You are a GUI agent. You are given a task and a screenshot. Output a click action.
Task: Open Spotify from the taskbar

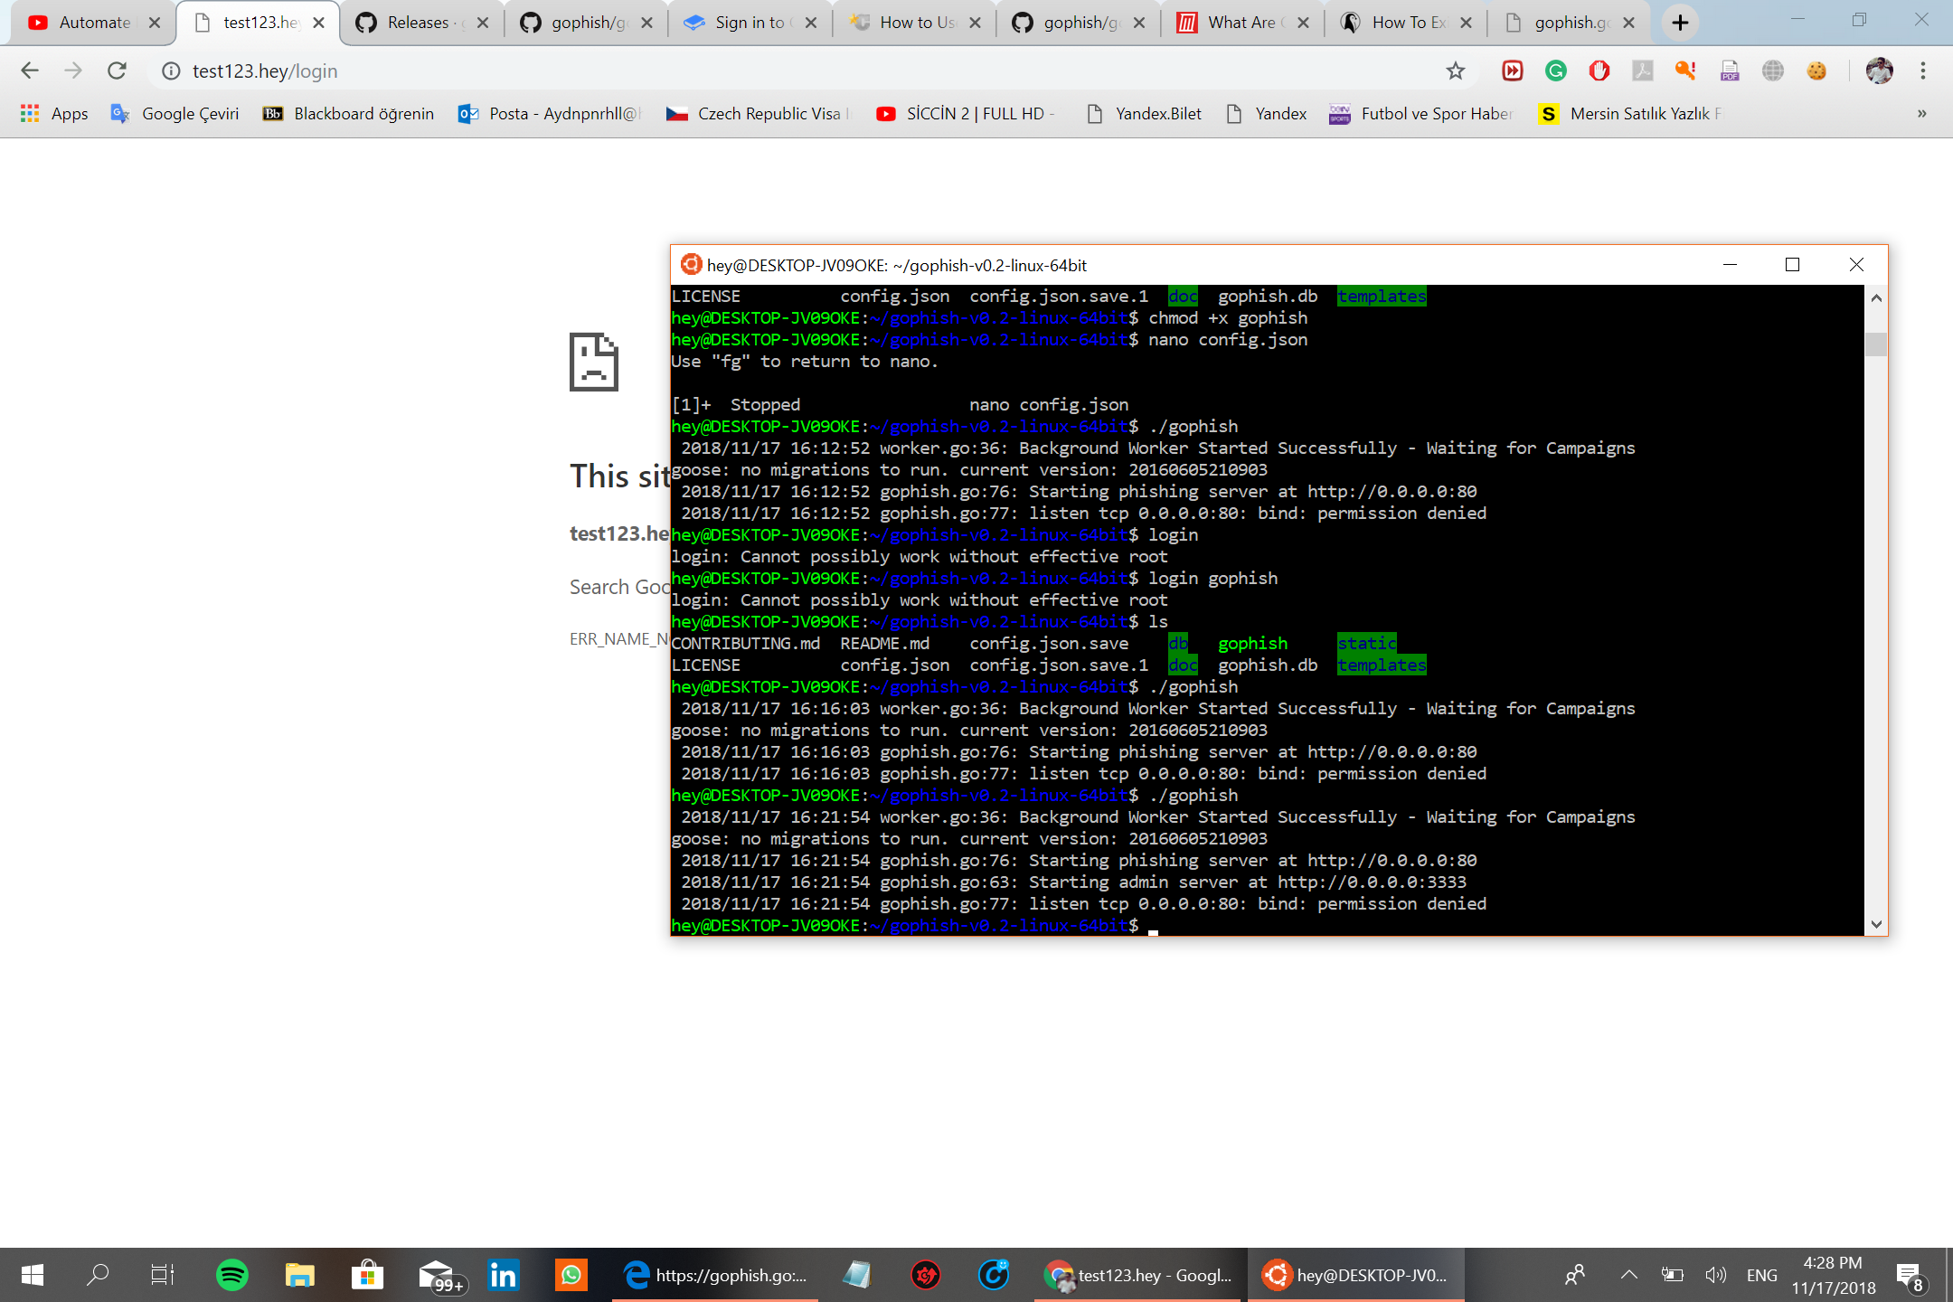[232, 1275]
